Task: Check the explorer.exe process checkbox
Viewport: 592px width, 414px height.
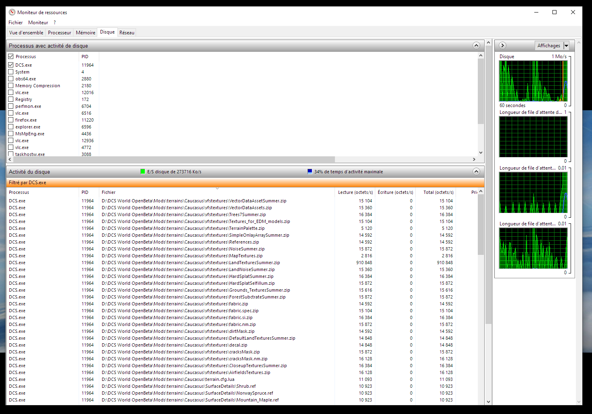Action: click(11, 126)
